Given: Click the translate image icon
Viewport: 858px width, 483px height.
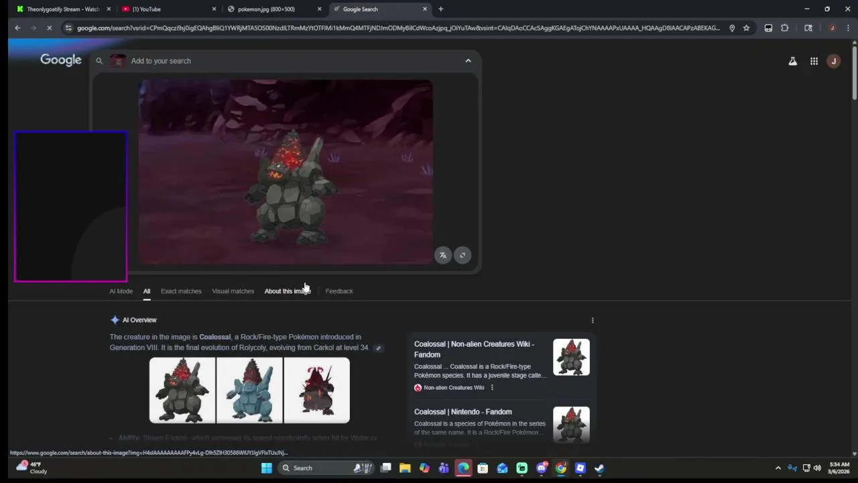Looking at the screenshot, I should (x=443, y=255).
